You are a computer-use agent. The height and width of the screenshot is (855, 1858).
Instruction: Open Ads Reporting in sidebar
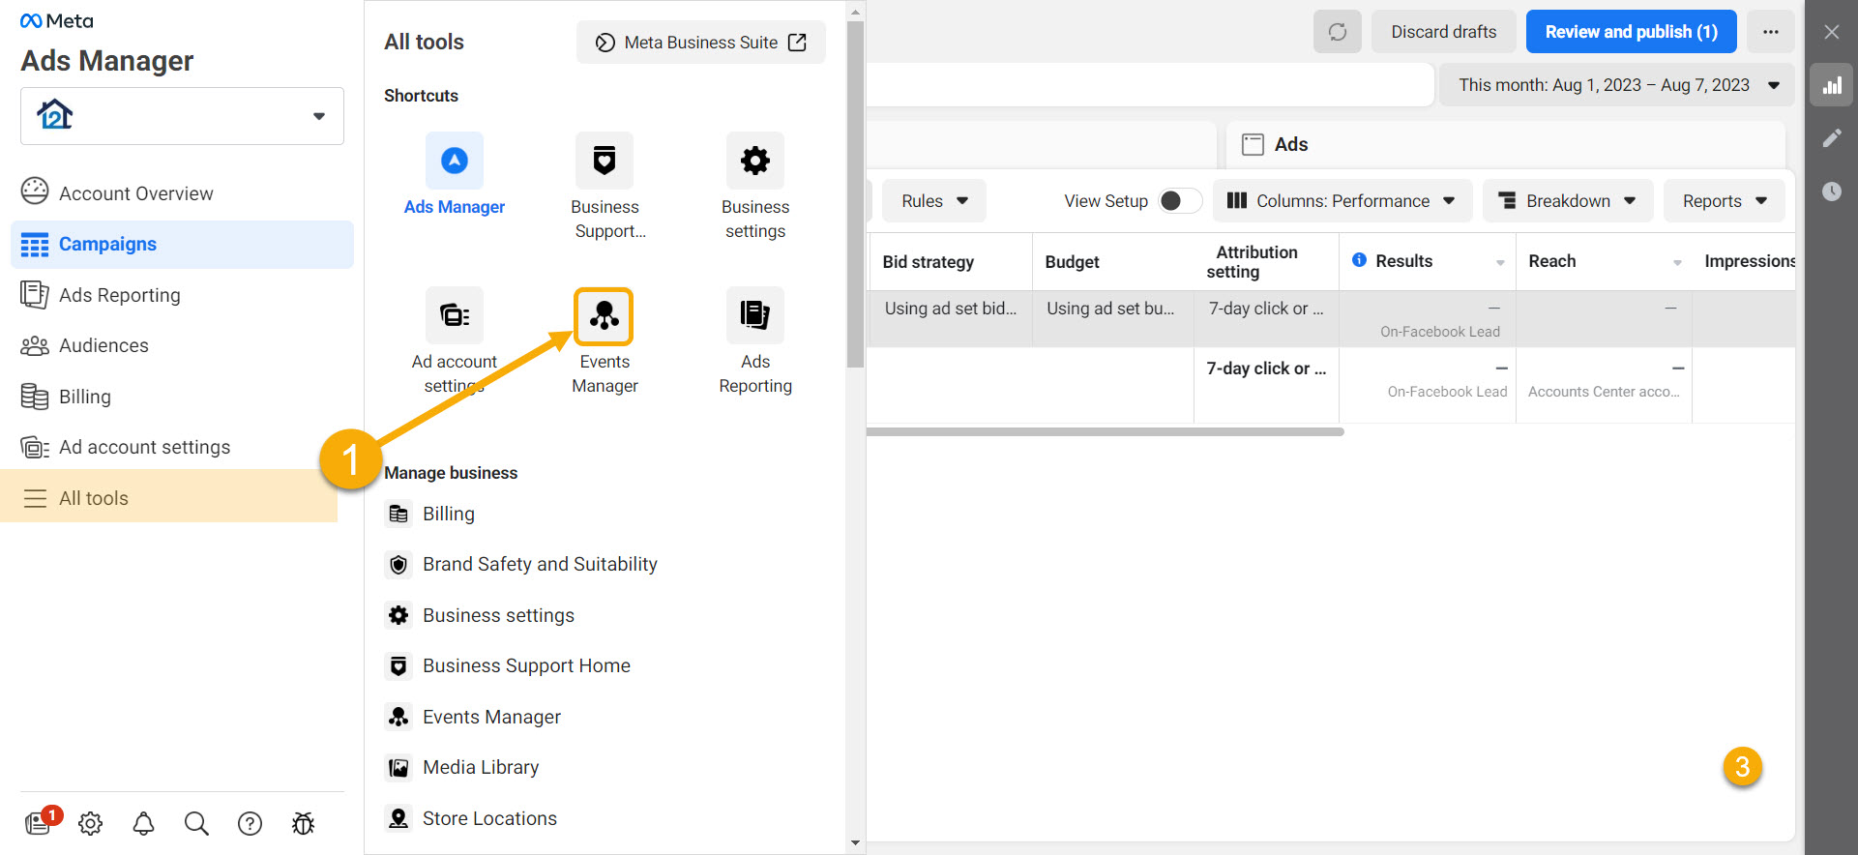[x=182, y=295]
